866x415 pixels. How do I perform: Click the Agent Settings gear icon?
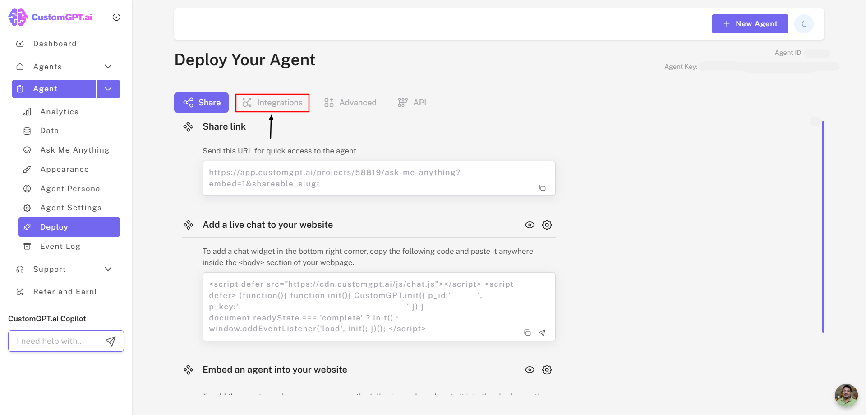pos(27,208)
